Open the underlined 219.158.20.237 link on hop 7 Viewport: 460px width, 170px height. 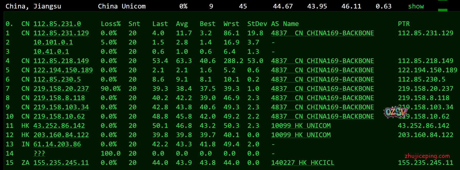(x=61, y=89)
